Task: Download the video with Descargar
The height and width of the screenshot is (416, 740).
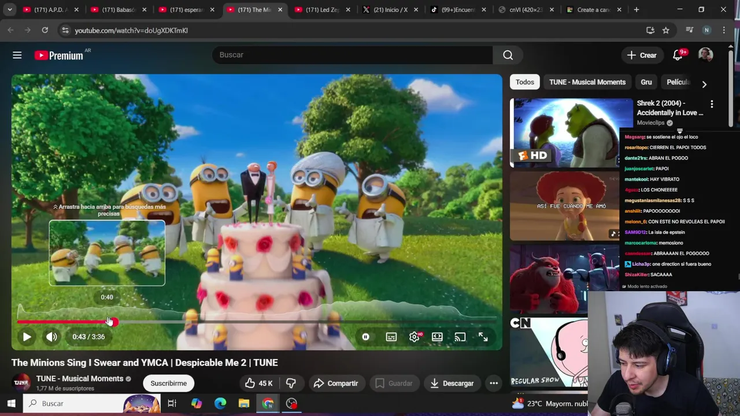Action: click(452, 383)
